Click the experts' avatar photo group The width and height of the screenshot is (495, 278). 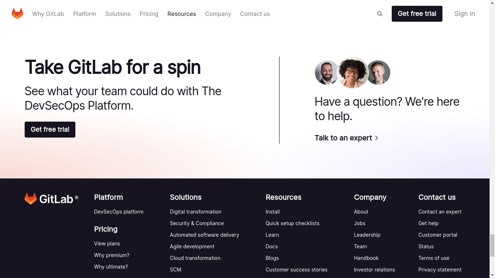click(x=353, y=73)
